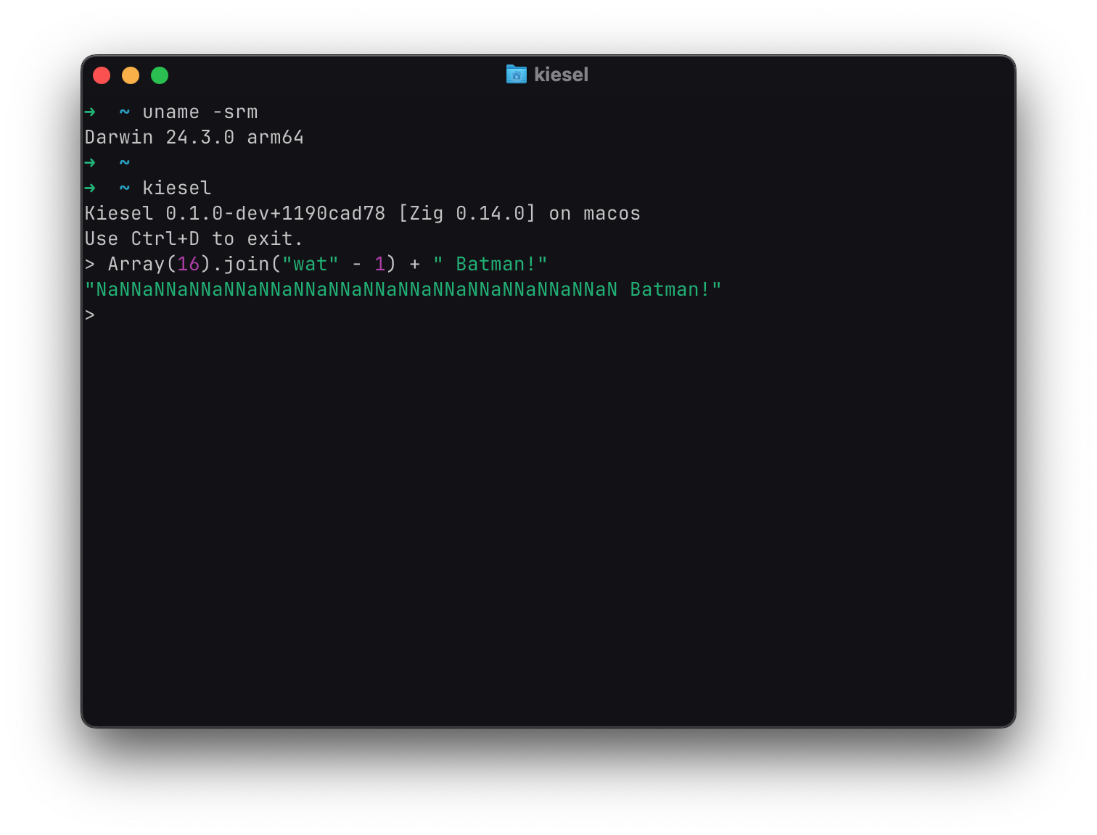Click the 'Darwin 24.3.0 arm64' output line
Image resolution: width=1097 pixels, height=835 pixels.
(194, 138)
